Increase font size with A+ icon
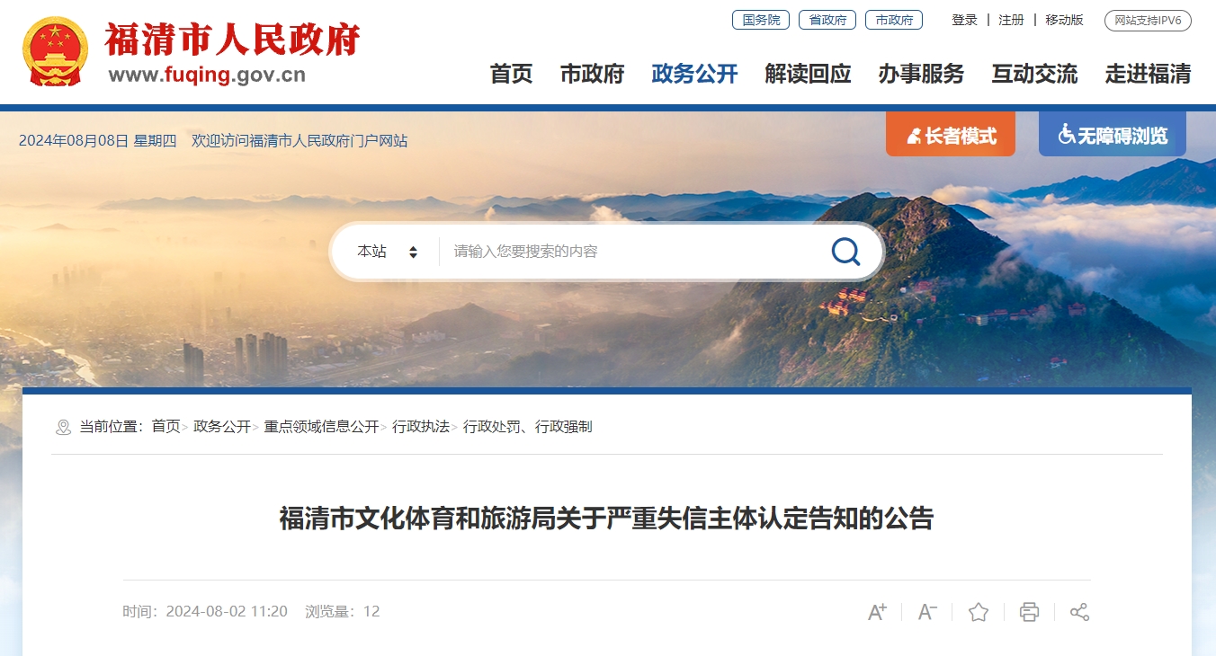 pyautogui.click(x=877, y=612)
